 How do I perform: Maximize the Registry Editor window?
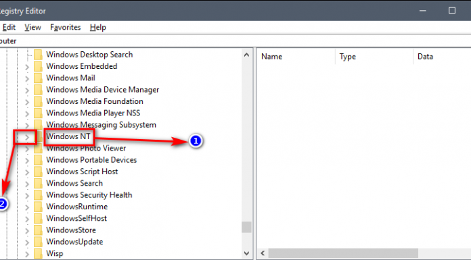click(x=452, y=11)
